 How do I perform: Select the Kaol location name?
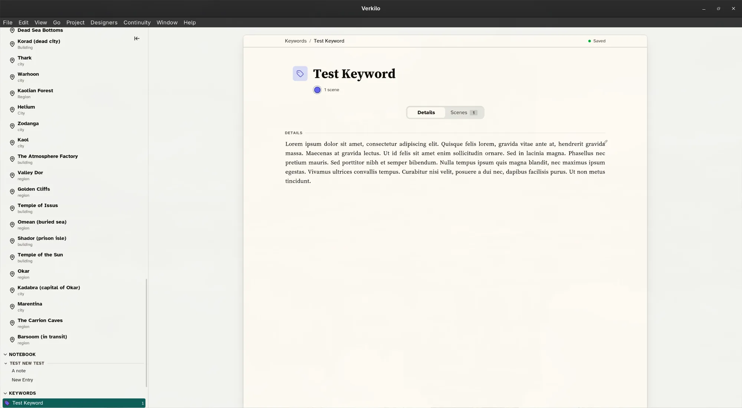pos(23,140)
